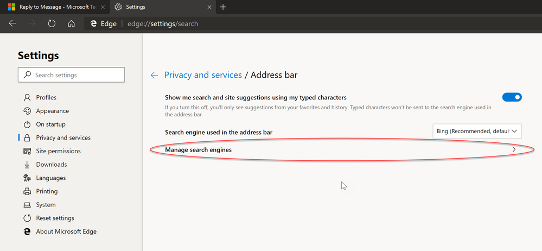The image size is (542, 251).
Task: Click the About Microsoft Edge logo icon
Action: click(27, 231)
